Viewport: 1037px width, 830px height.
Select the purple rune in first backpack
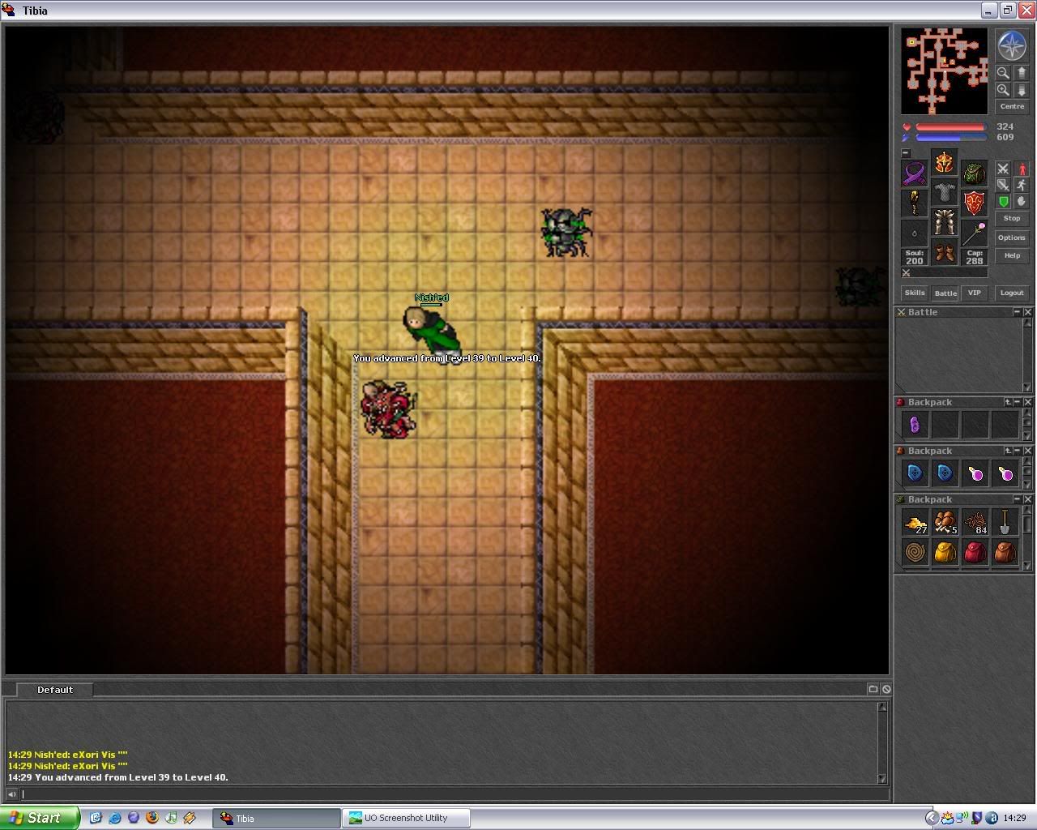915,424
